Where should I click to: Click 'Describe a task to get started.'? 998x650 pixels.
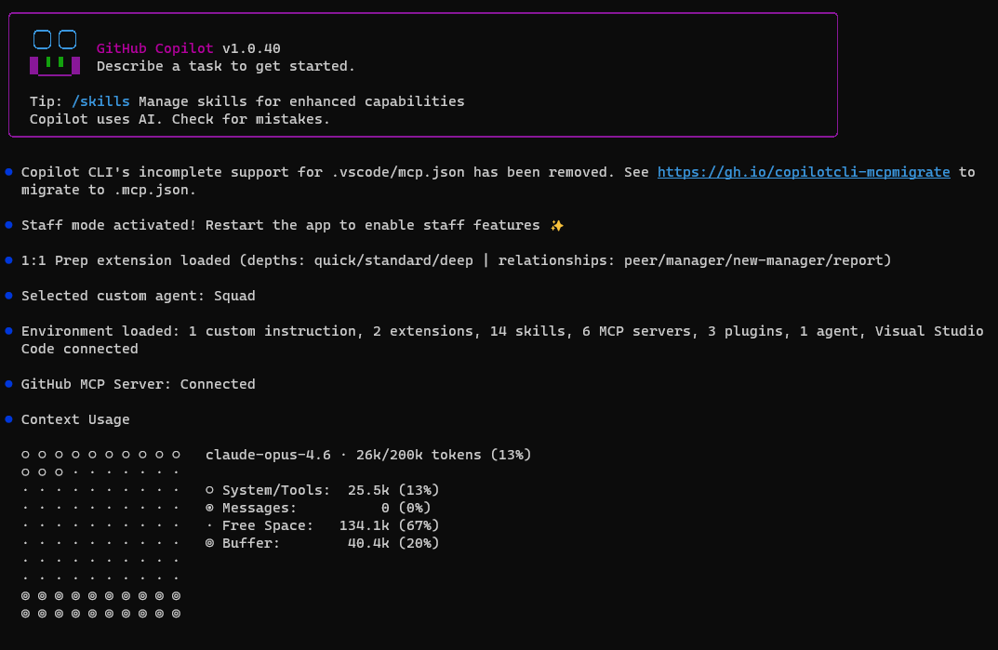pos(226,66)
